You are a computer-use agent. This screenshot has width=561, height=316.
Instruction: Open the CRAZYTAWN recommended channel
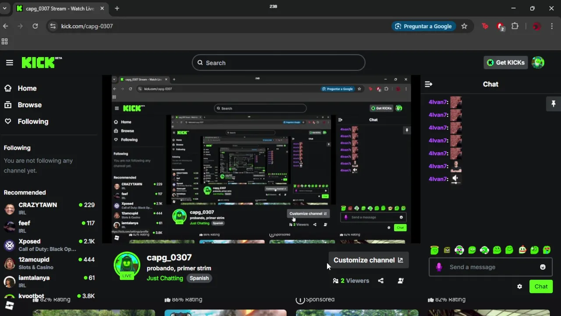[x=49, y=208]
